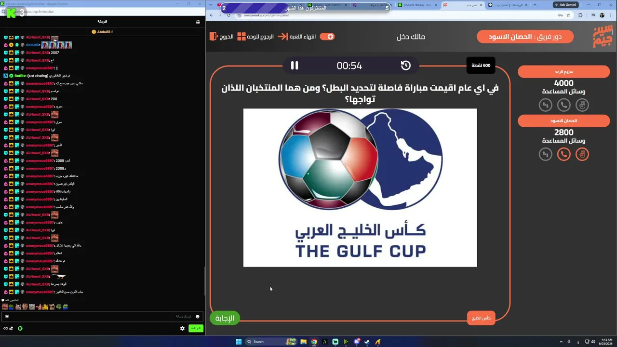
Task: Pause the question countdown timer
Action: (295, 66)
